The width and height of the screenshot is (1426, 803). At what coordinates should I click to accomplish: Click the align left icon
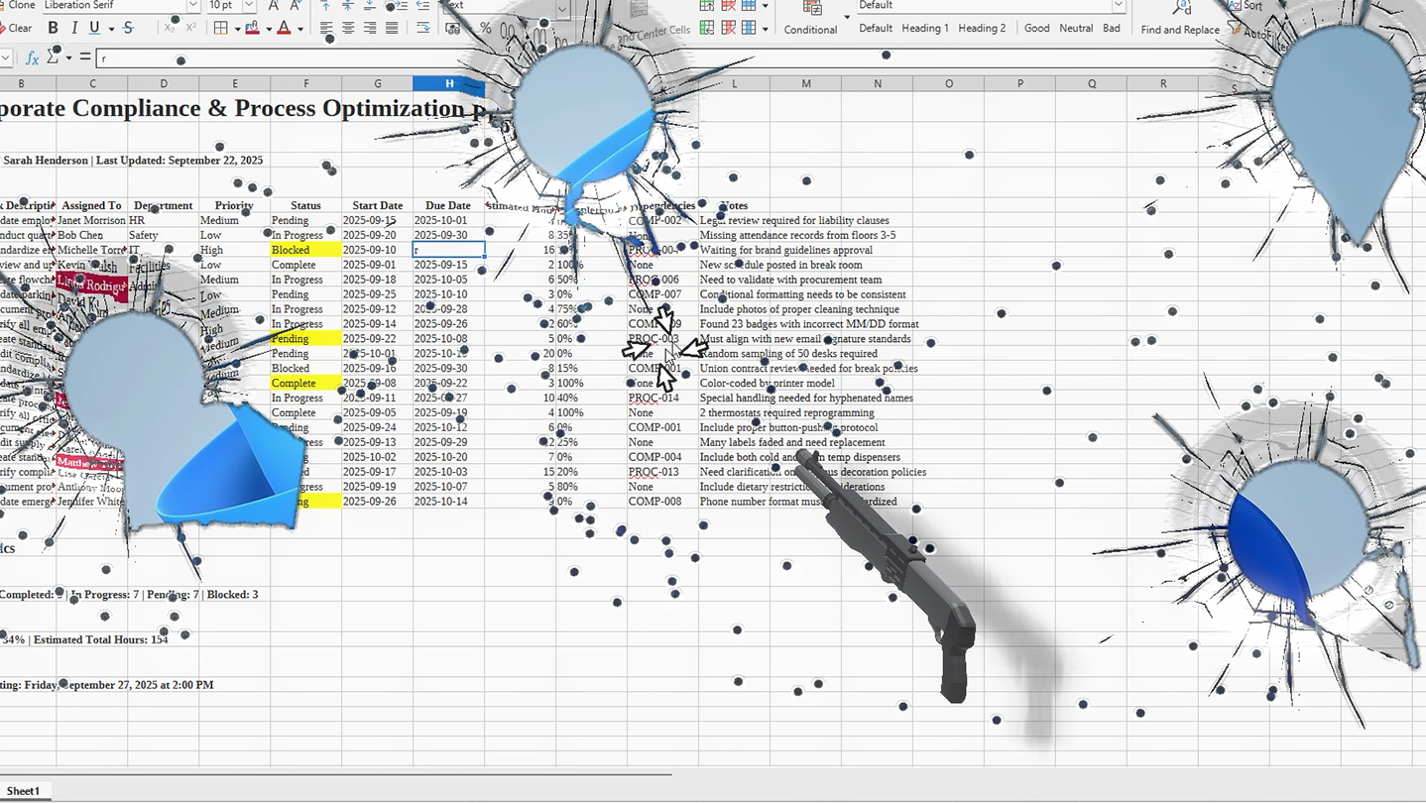[327, 28]
